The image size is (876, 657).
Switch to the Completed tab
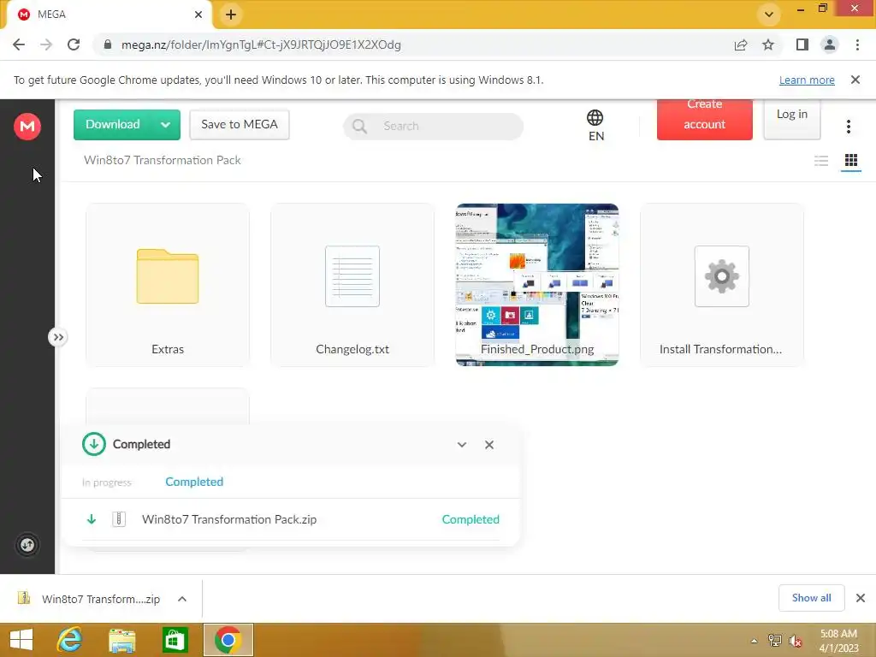[194, 482]
